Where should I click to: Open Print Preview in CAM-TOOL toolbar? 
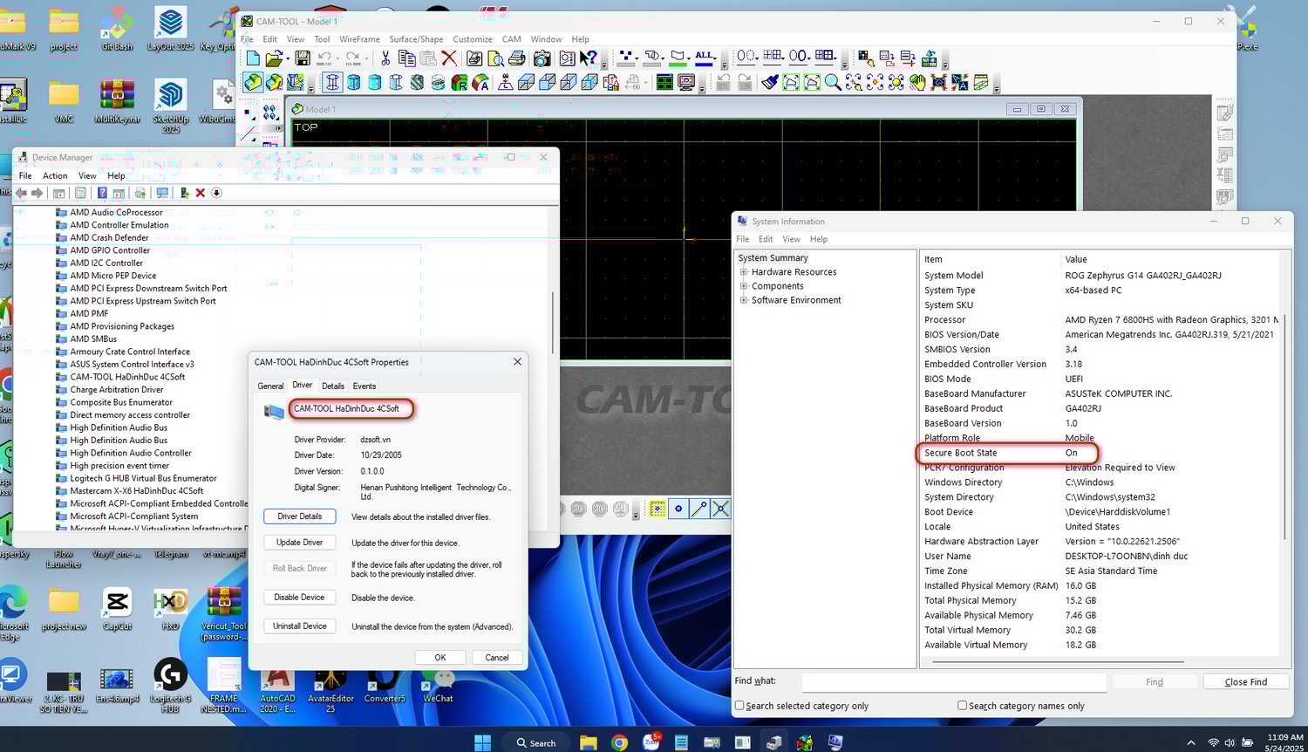point(496,58)
